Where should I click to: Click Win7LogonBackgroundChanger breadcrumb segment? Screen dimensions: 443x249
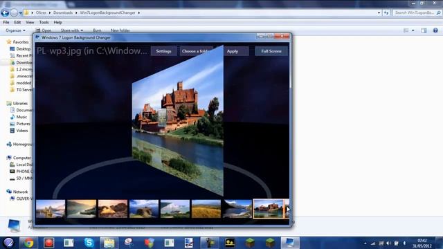pyautogui.click(x=107, y=12)
